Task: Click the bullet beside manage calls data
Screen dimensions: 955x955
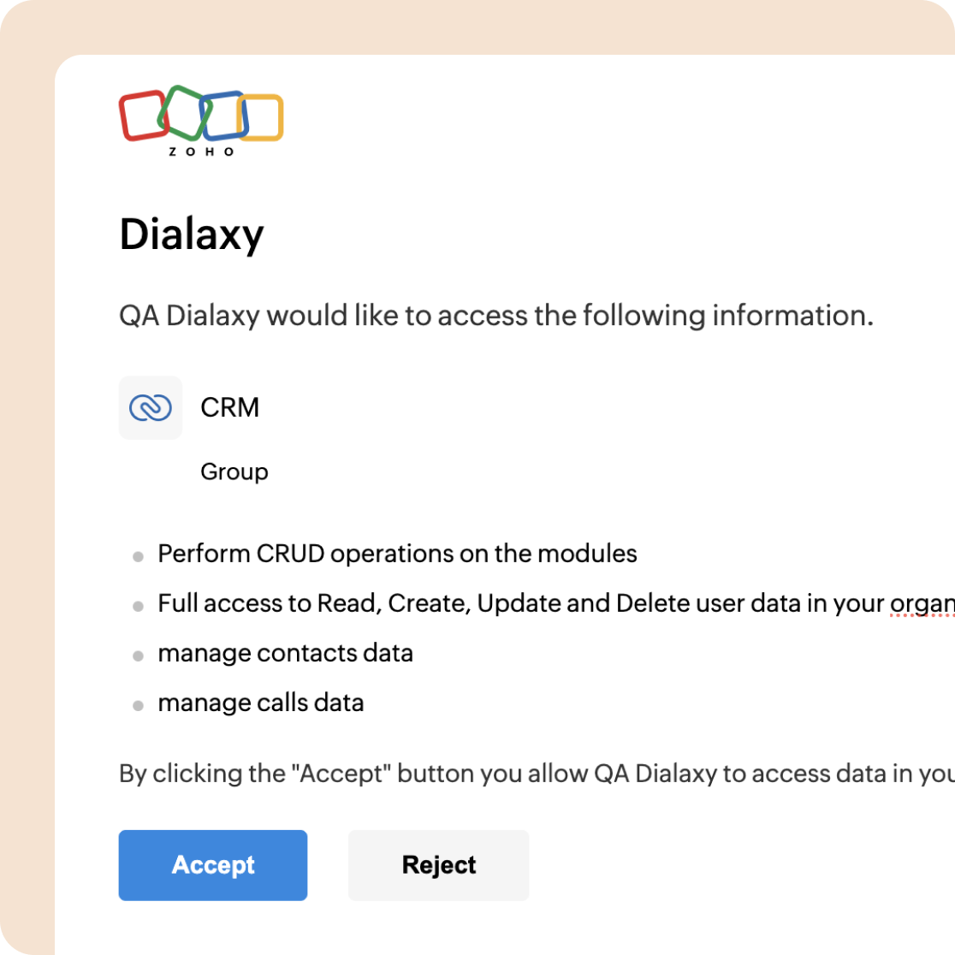Action: pyautogui.click(x=138, y=706)
